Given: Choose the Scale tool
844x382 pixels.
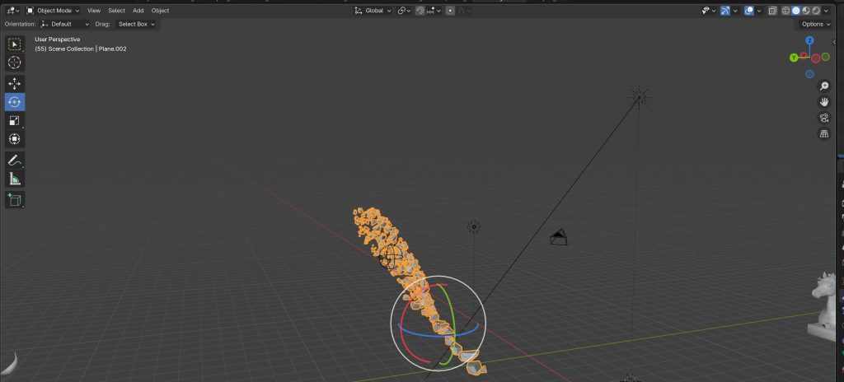Looking at the screenshot, I should pyautogui.click(x=15, y=120).
